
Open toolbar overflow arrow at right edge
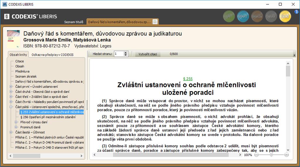pyautogui.click(x=294, y=55)
